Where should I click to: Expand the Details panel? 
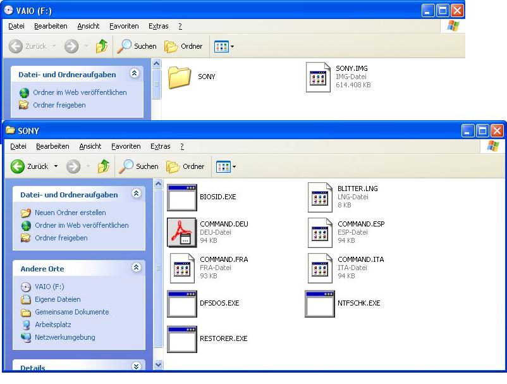[x=136, y=366]
